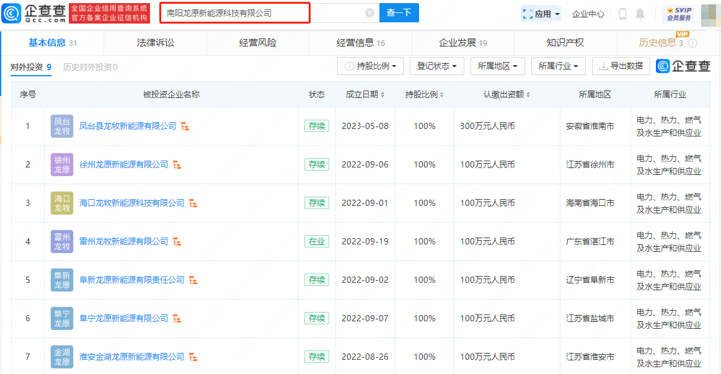
Task: Open equity chart icon for 雷州龙牧新能源有限公司
Action: click(x=177, y=241)
